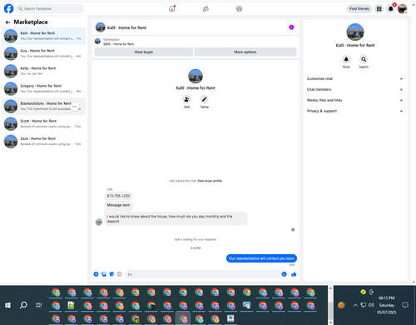
Task: Open the Home feed icon
Action: click(x=172, y=8)
